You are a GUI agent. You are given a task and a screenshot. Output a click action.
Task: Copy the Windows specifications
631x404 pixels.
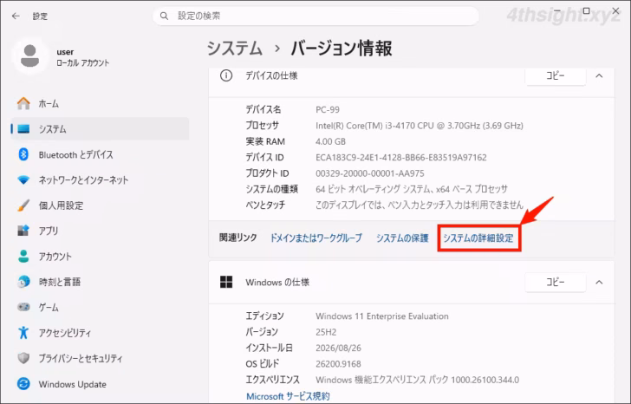(x=556, y=282)
